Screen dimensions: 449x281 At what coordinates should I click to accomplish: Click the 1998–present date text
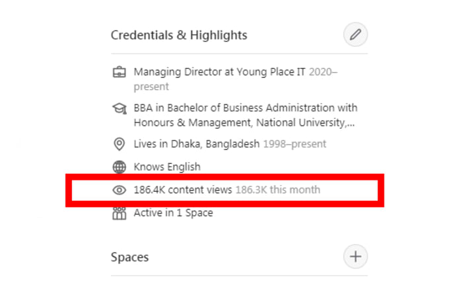(294, 144)
